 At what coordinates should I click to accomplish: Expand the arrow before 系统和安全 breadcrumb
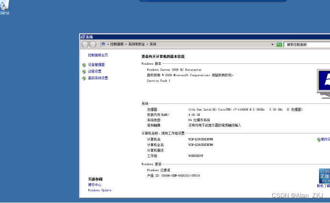(x=126, y=44)
